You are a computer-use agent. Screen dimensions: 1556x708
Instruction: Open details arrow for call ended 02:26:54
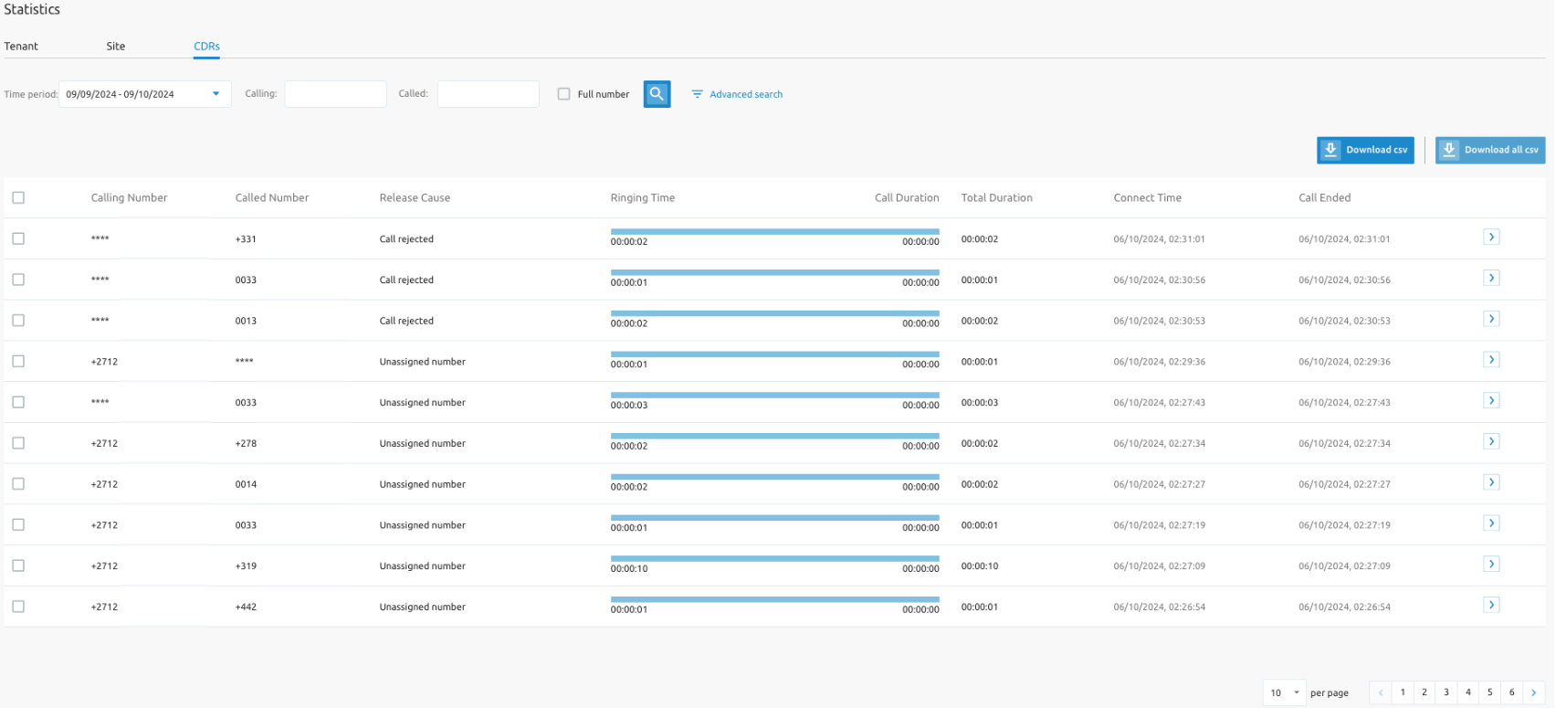1491,605
